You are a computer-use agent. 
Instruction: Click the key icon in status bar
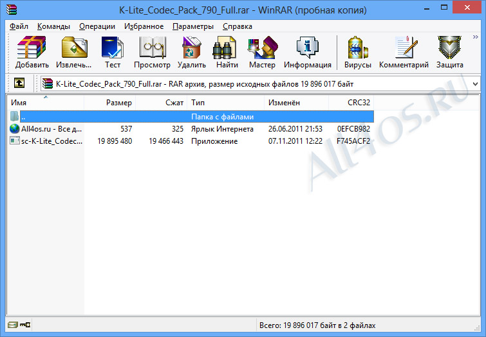click(x=25, y=325)
